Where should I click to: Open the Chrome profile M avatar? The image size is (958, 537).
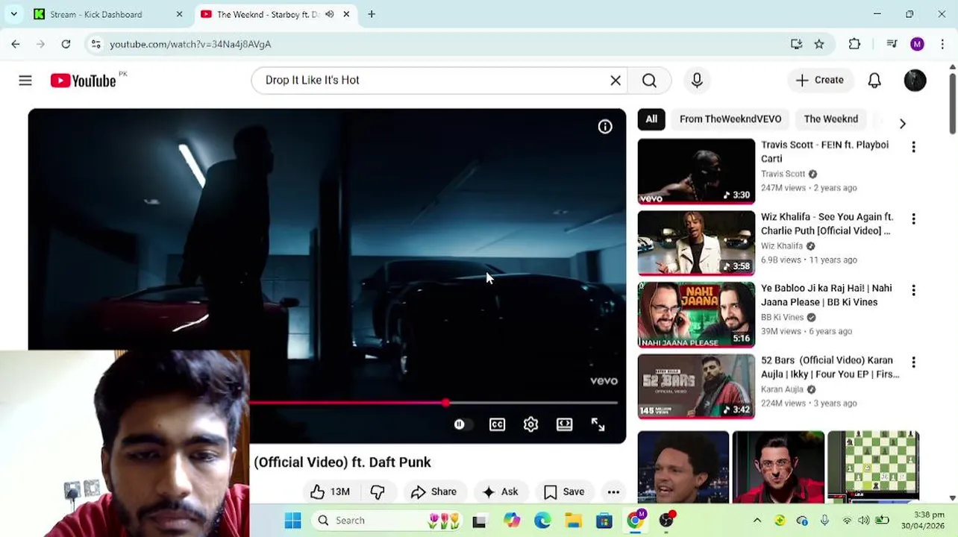[917, 44]
